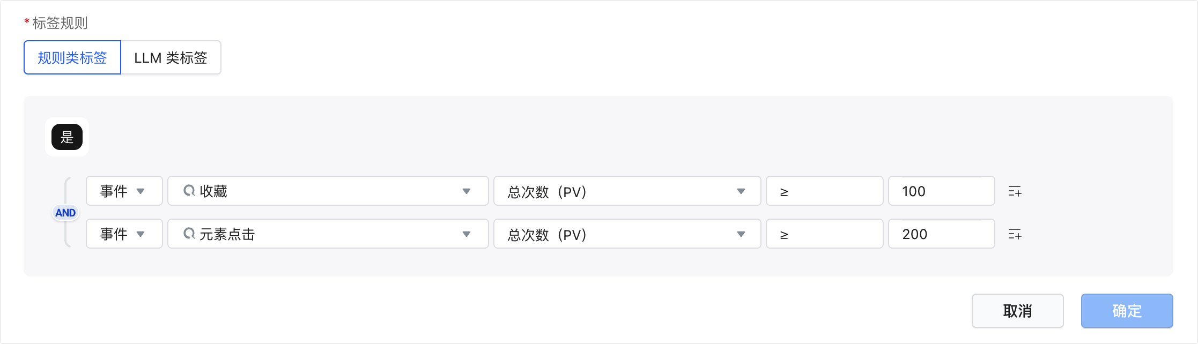This screenshot has height=344, width=1198.
Task: Click the input field containing 200
Action: tap(941, 234)
